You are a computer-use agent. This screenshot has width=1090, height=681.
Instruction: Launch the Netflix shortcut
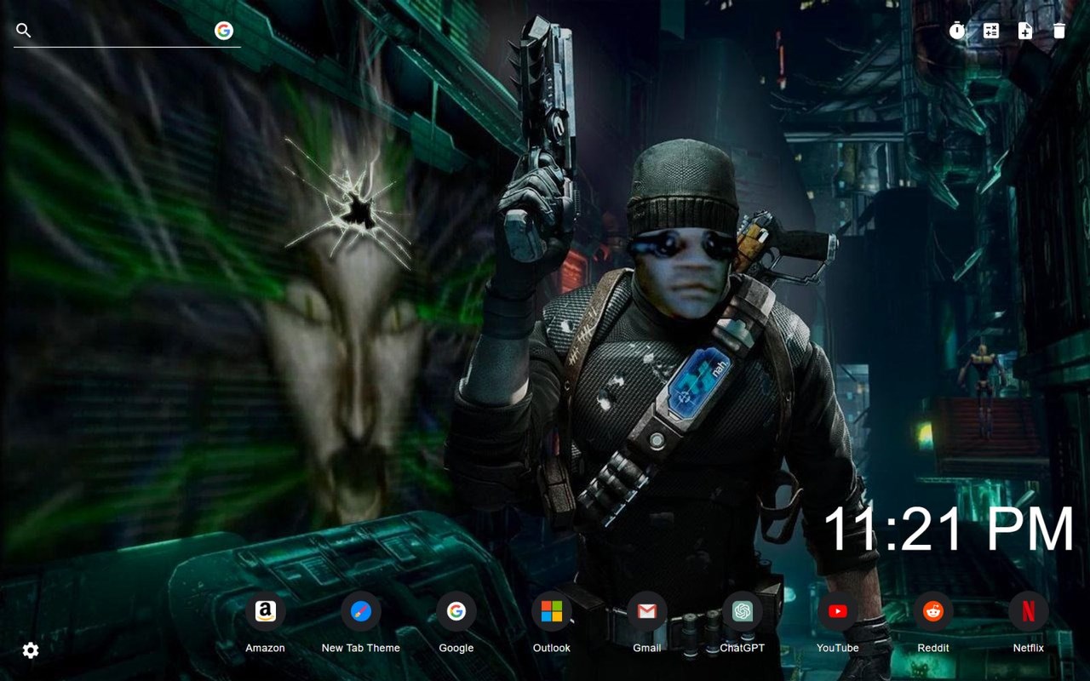pos(1029,611)
